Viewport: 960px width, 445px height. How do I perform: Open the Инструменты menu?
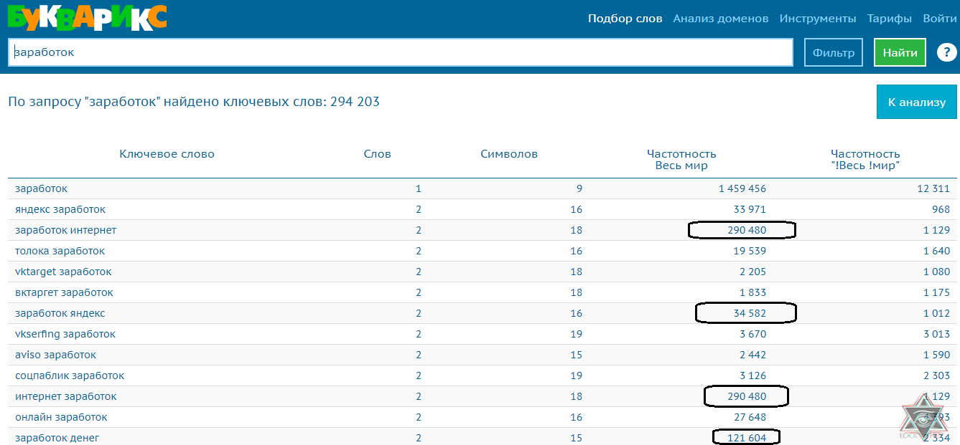[x=818, y=19]
